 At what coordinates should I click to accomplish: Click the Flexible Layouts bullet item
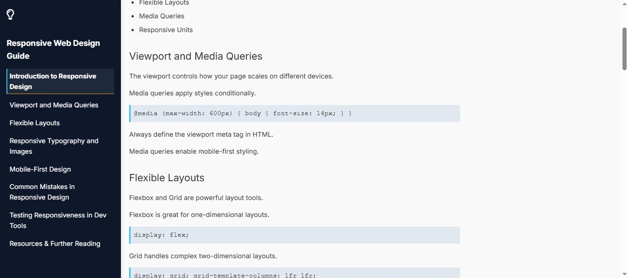[x=164, y=3]
